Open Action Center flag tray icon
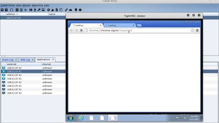 click(x=177, y=118)
